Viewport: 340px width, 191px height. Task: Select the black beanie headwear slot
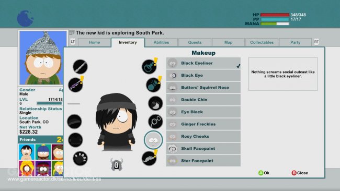74,122
